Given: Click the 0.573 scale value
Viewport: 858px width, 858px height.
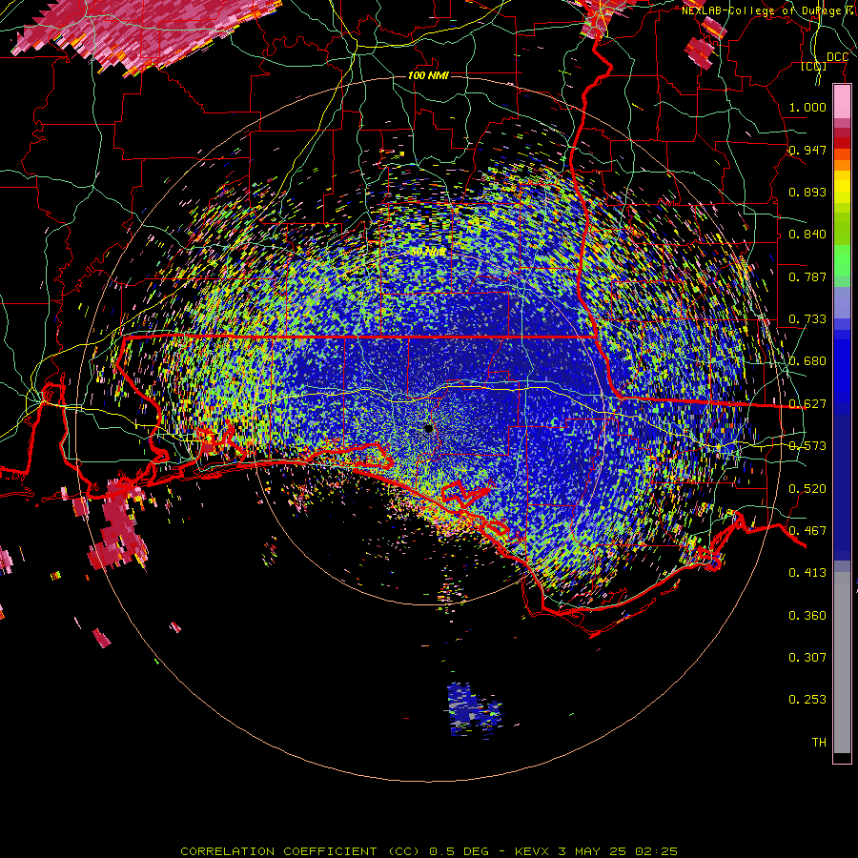Looking at the screenshot, I should tap(807, 446).
